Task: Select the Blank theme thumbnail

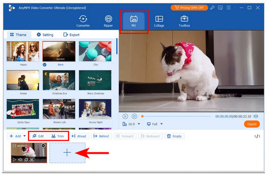Action: click(59, 51)
